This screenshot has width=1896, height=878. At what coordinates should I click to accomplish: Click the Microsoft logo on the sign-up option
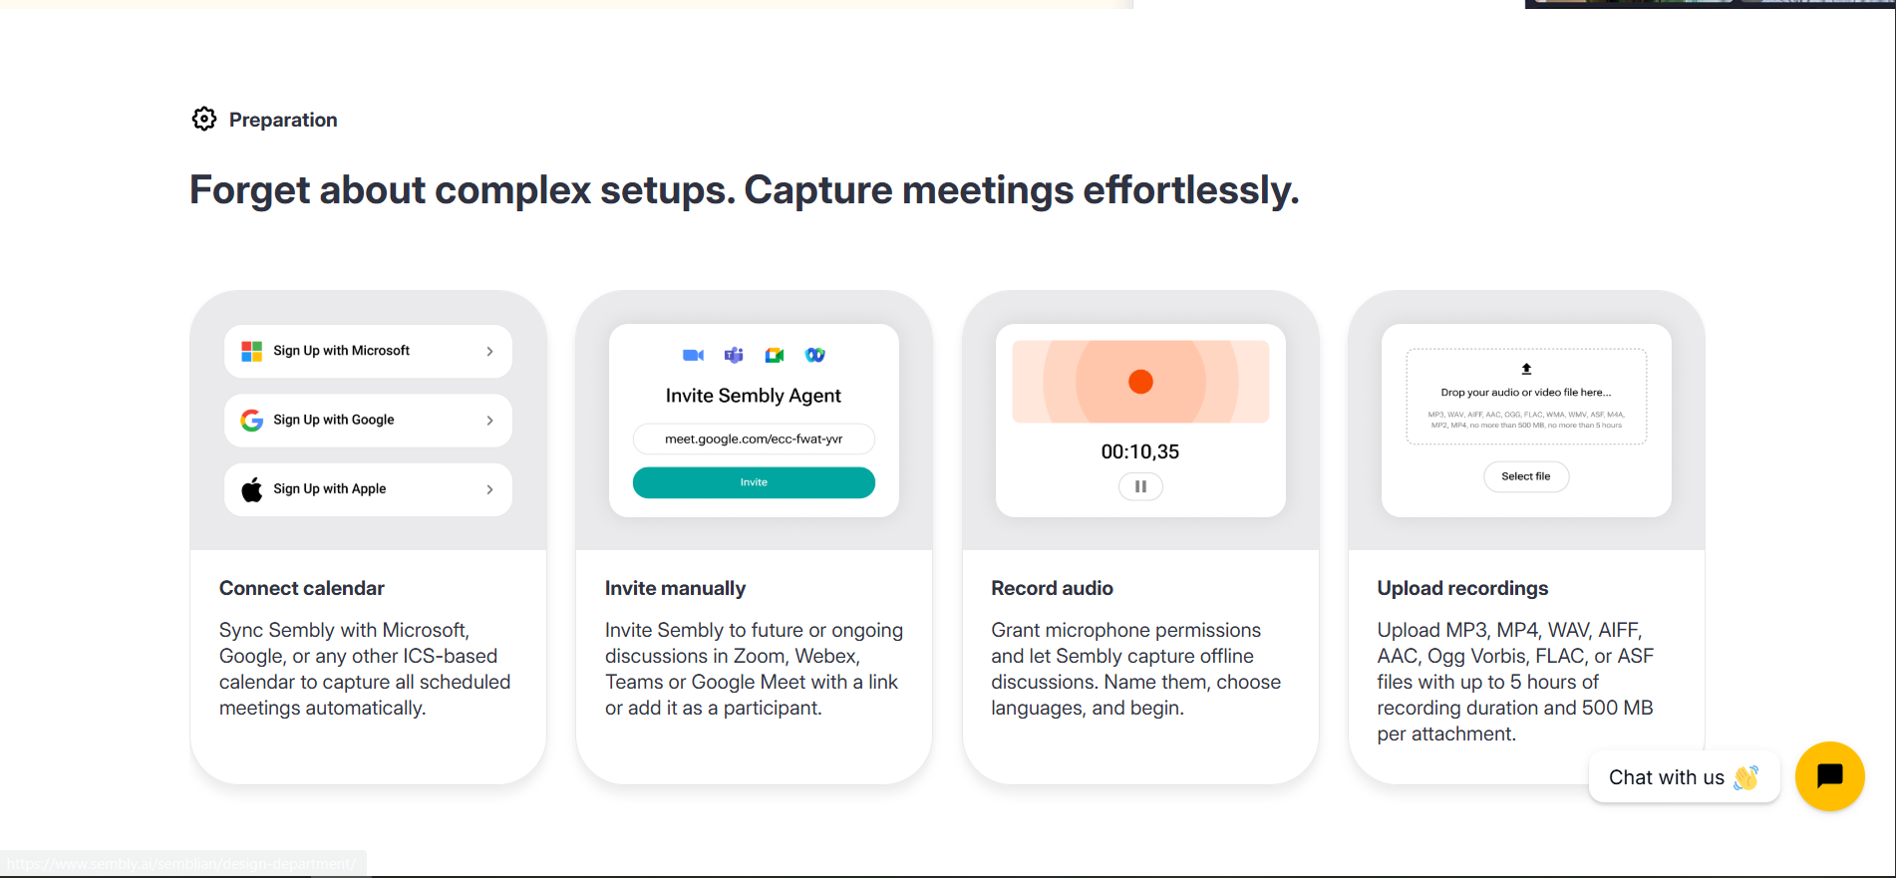(x=250, y=351)
